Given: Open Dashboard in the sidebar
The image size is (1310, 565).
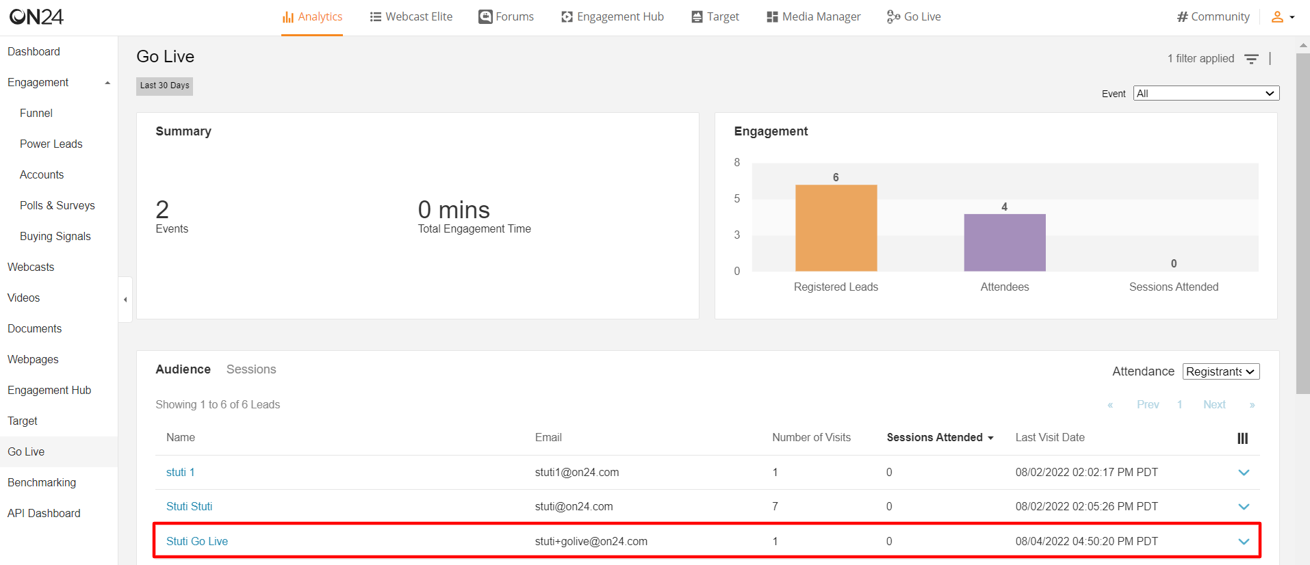Looking at the screenshot, I should (34, 51).
